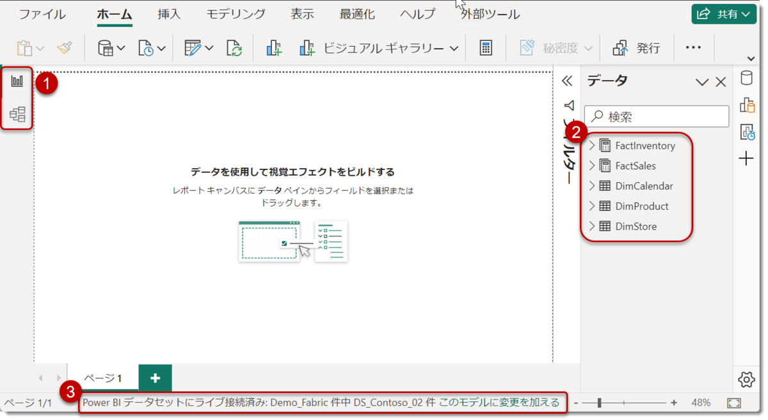Open the settings gear icon
Image resolution: width=768 pixels, height=420 pixels.
746,379
